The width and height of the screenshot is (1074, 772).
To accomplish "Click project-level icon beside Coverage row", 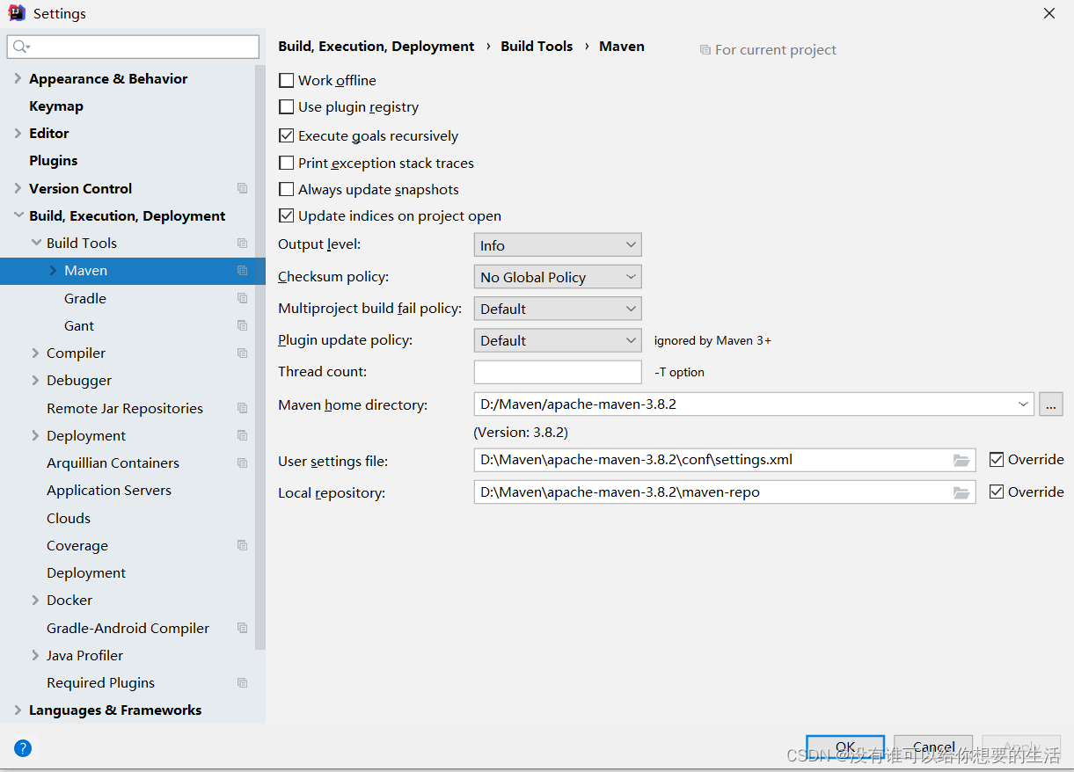I will (x=242, y=545).
